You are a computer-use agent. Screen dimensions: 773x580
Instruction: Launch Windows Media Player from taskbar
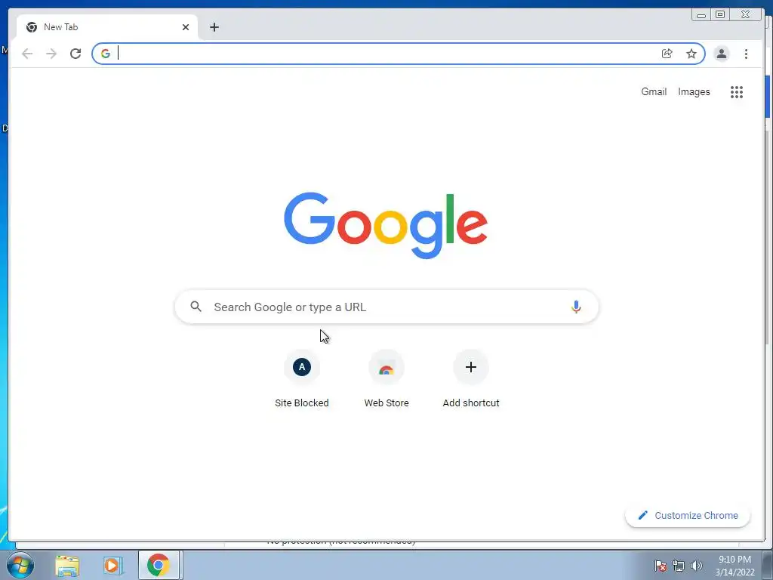point(112,566)
